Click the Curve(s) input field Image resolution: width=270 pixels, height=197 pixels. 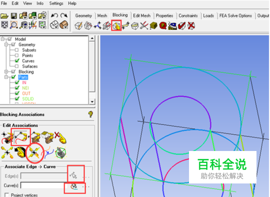click(x=44, y=186)
